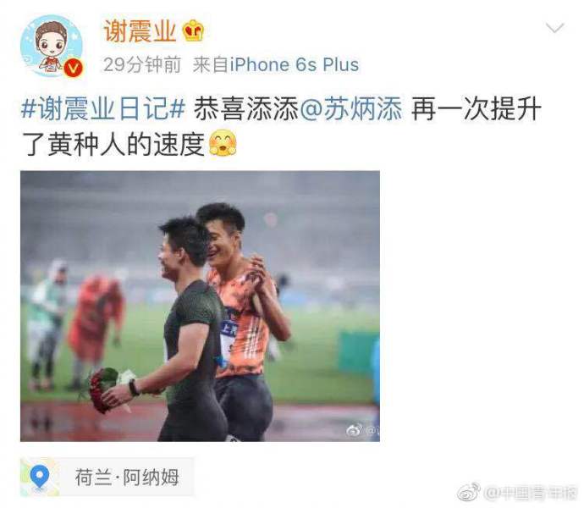Open the 谢震业 username profile link

click(140, 31)
